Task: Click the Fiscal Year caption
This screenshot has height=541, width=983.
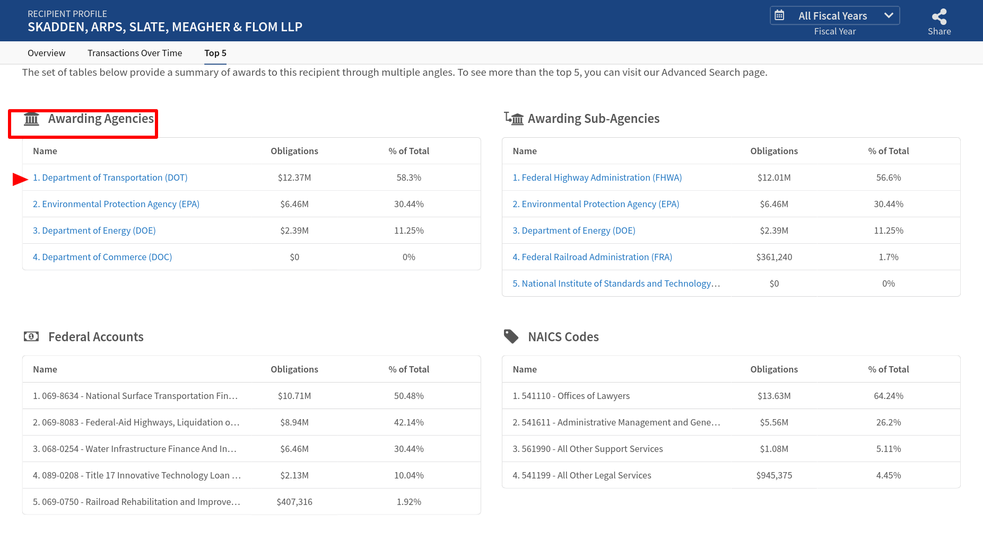Action: point(835,31)
